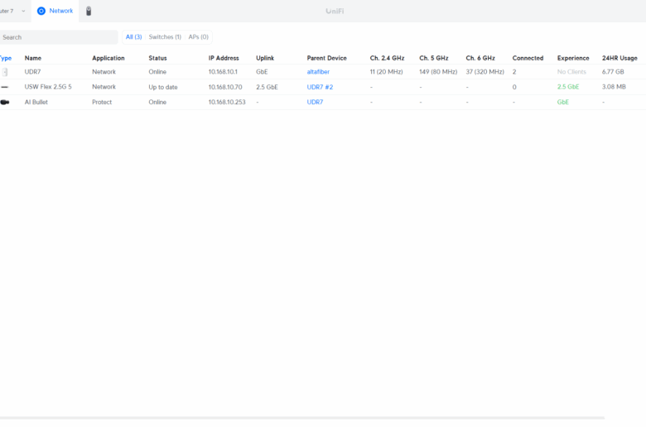Image resolution: width=646 pixels, height=427 pixels.
Task: Follow the altafiber parent link
Action: coord(318,72)
